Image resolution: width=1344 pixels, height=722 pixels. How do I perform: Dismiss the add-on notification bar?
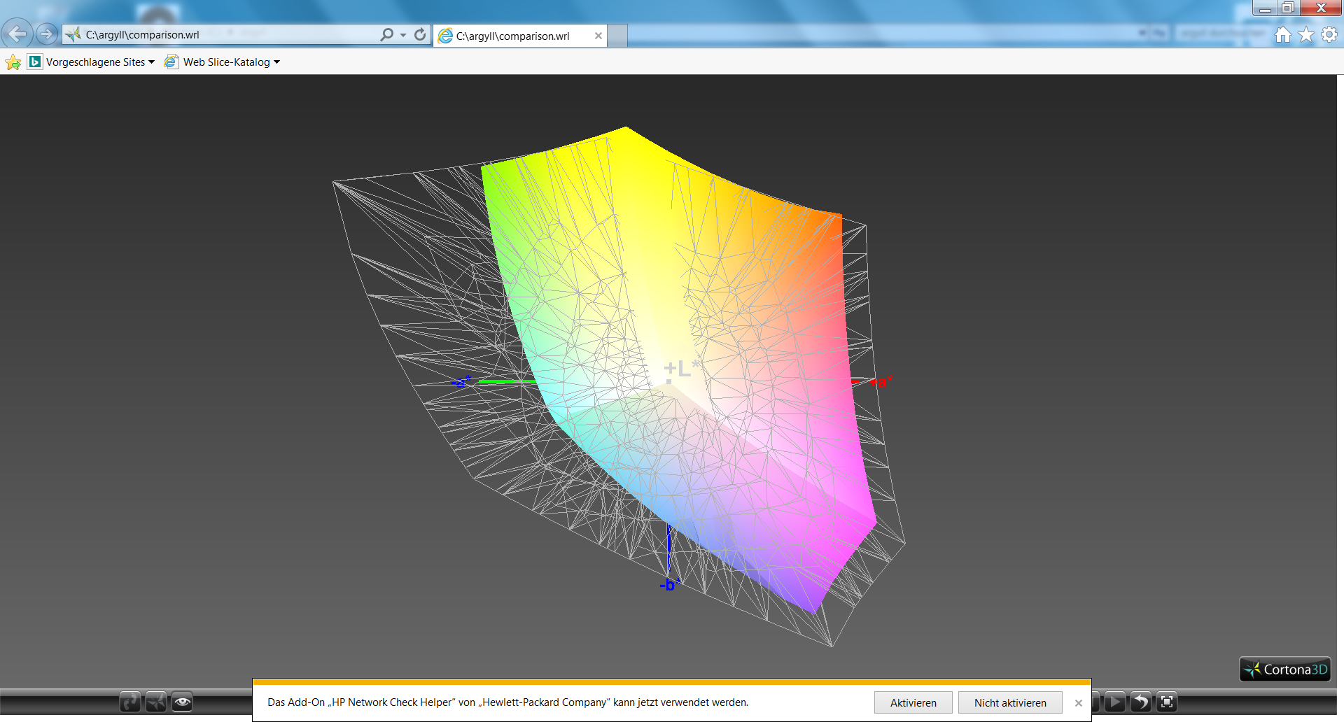[x=1079, y=703]
